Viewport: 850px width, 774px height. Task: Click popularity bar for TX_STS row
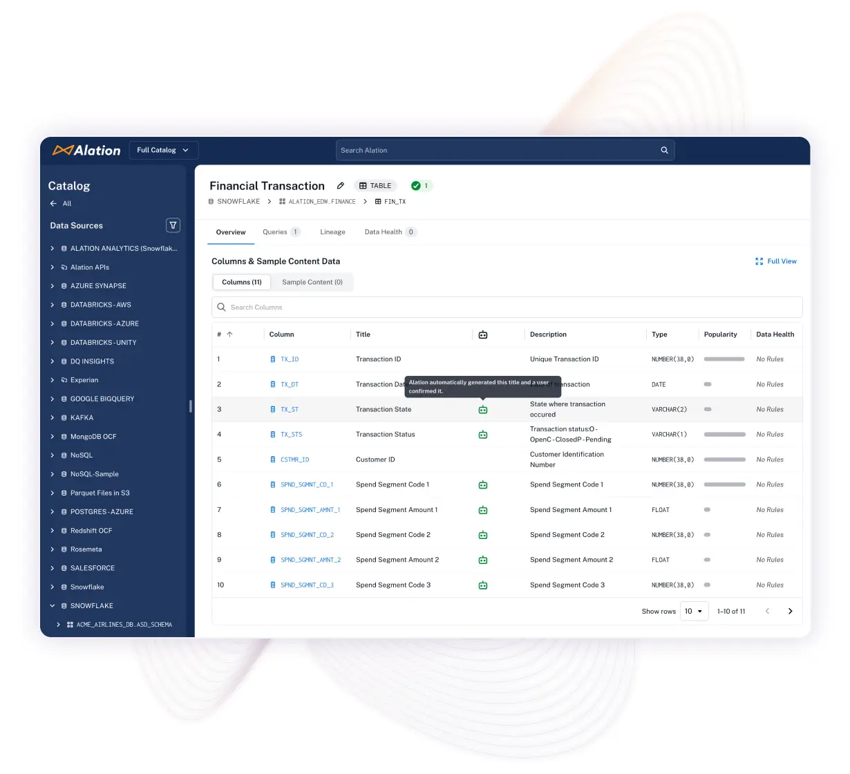(724, 435)
